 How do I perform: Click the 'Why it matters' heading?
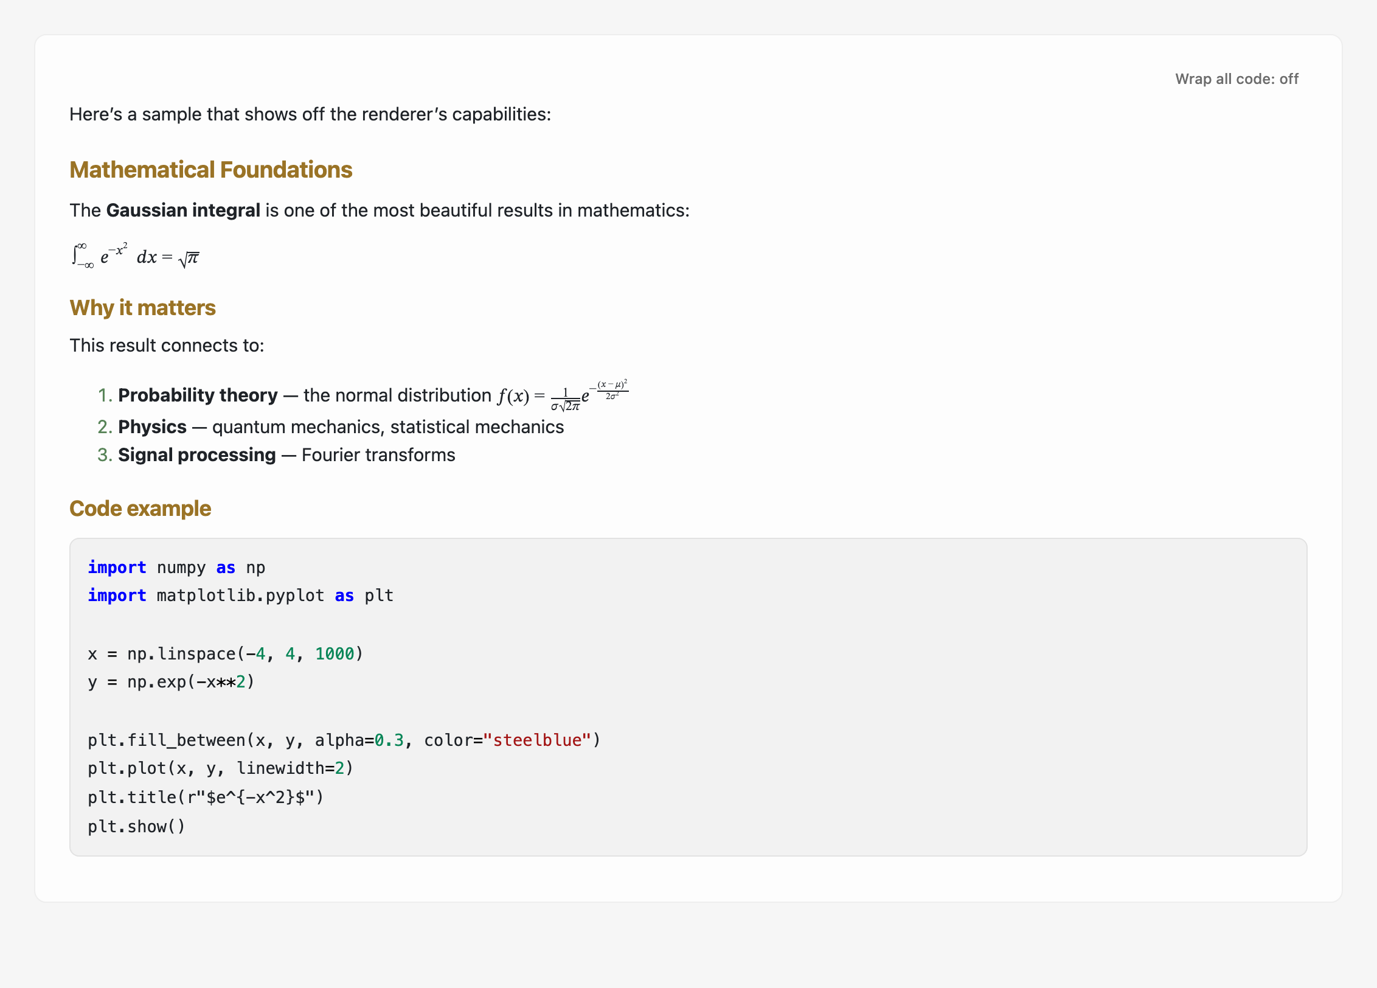click(x=142, y=308)
